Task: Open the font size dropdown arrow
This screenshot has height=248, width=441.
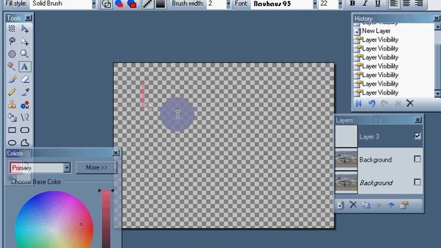Action: [x=340, y=4]
